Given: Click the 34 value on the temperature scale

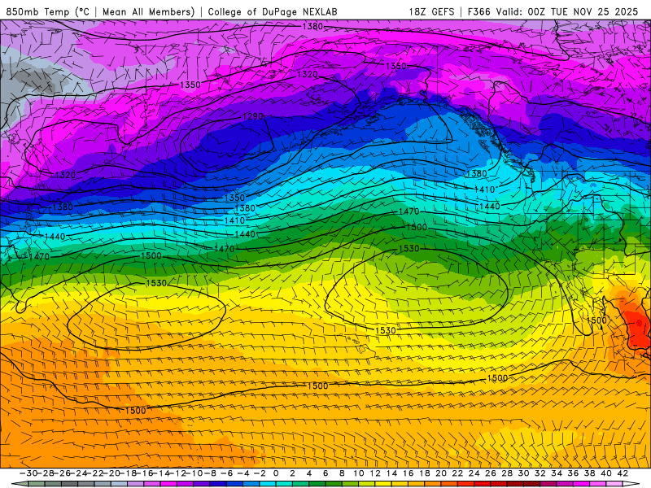Looking at the screenshot, I should (x=557, y=473).
